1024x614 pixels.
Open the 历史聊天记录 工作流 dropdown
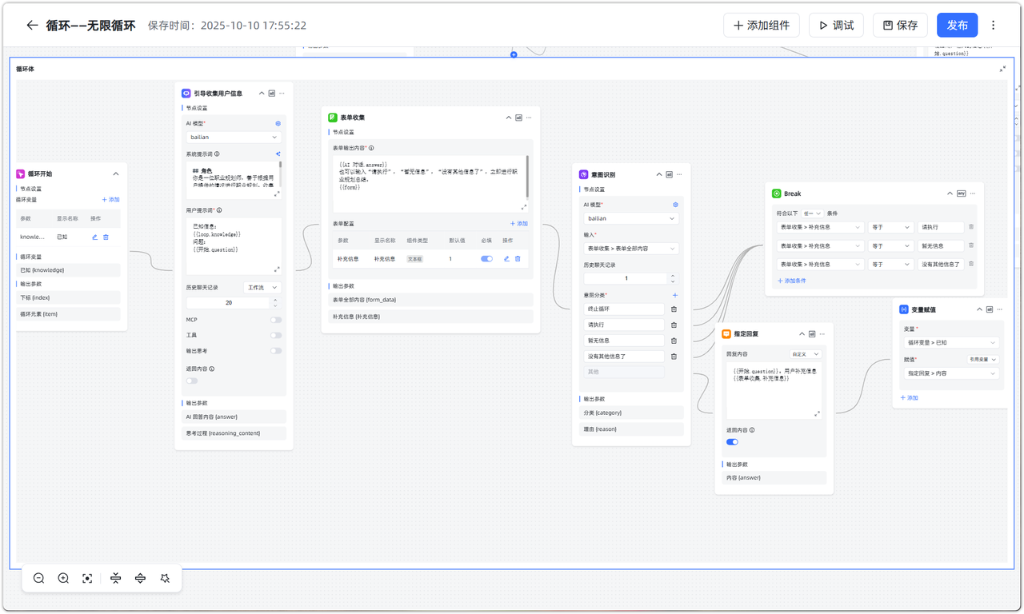click(262, 288)
